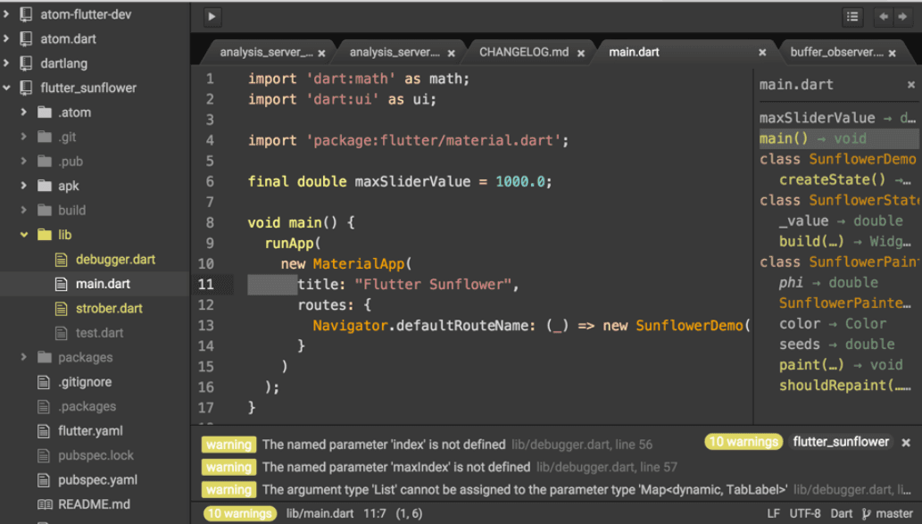Viewport: 922px width, 524px height.
Task: Click the strober.dart file icon
Action: pos(62,308)
